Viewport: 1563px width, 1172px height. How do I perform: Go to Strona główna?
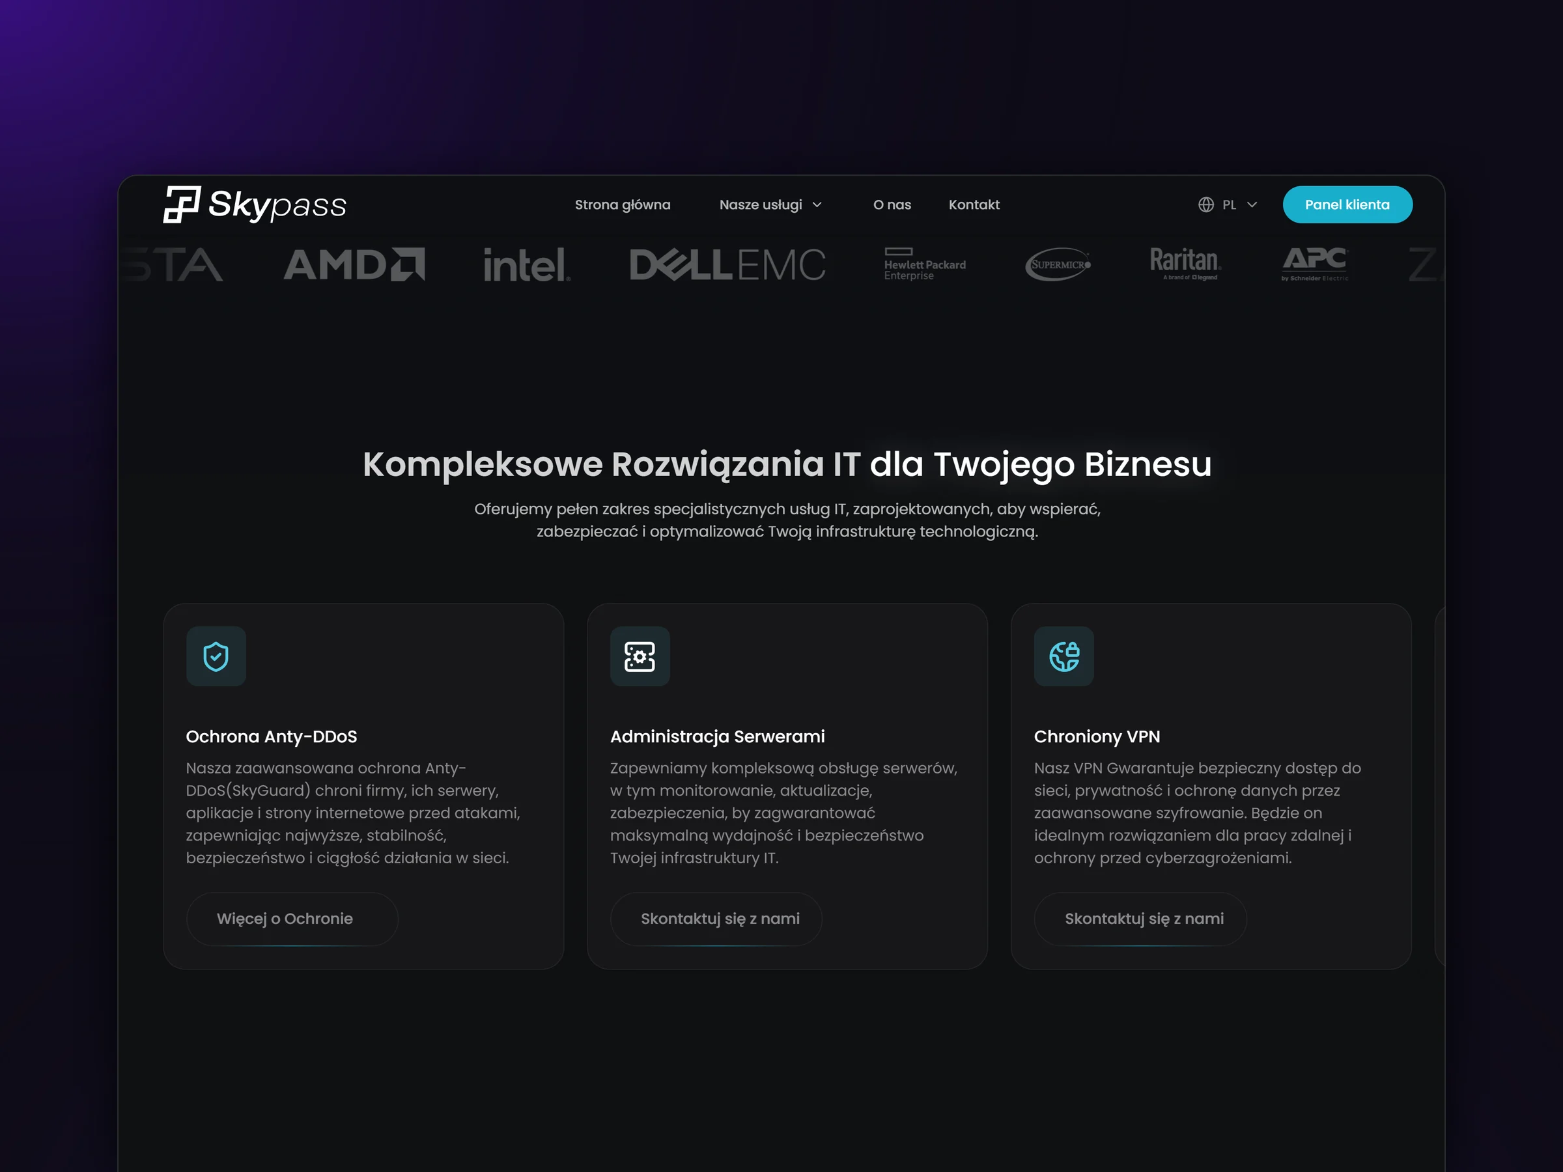pyautogui.click(x=623, y=205)
